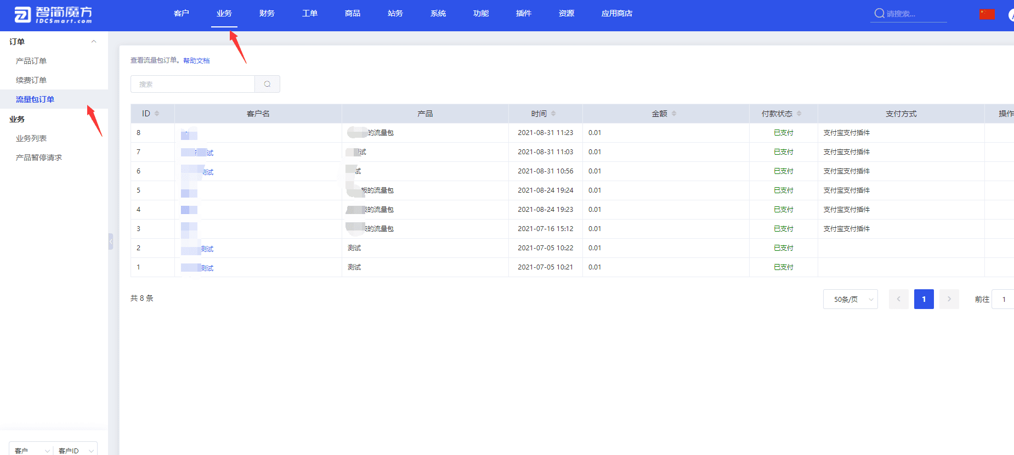Open the 功能 top menu
Image resolution: width=1014 pixels, height=455 pixels.
pyautogui.click(x=481, y=13)
